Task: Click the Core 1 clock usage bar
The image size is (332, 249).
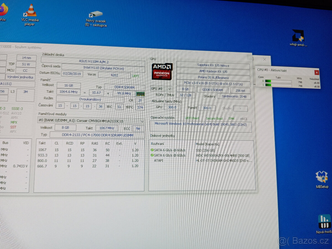Action: click(x=278, y=85)
